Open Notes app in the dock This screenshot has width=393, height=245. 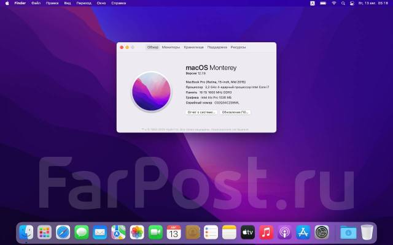point(229,232)
